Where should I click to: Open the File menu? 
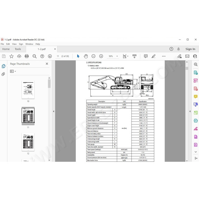coord(2,44)
